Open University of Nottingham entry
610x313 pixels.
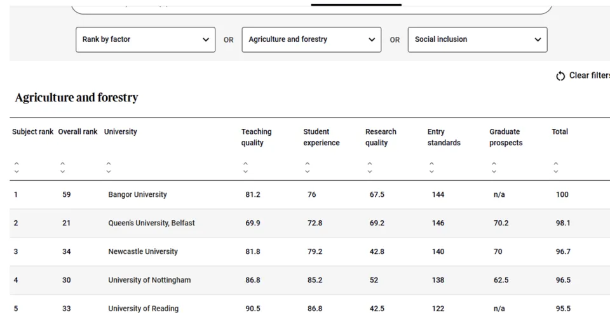(x=149, y=281)
